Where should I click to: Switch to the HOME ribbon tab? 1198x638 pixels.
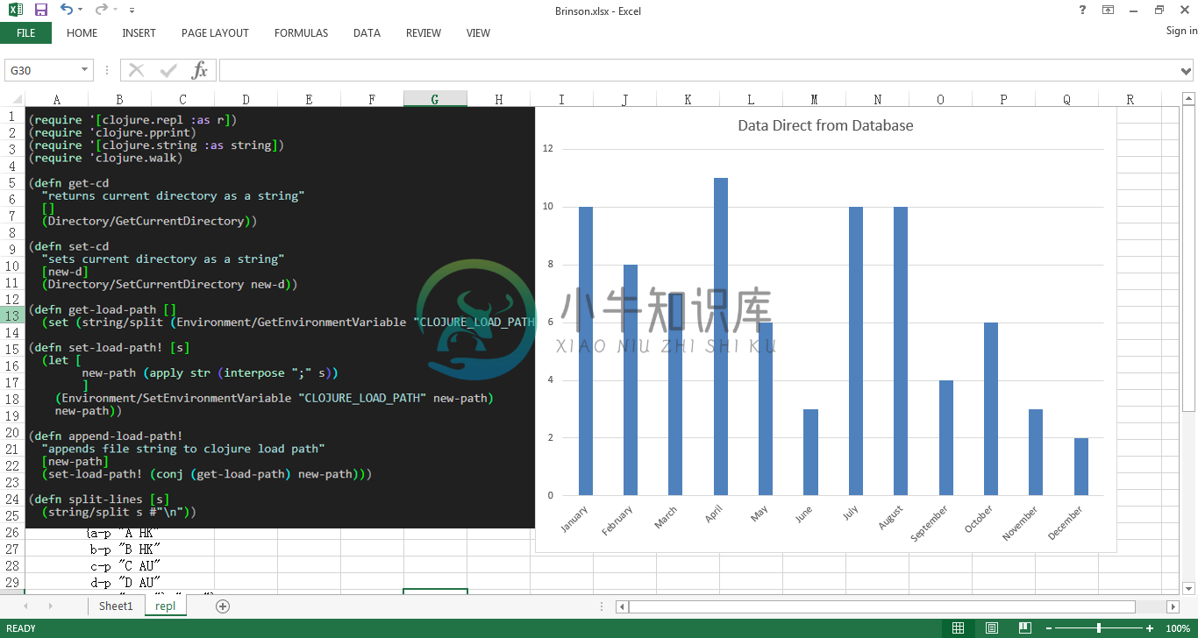tap(82, 33)
